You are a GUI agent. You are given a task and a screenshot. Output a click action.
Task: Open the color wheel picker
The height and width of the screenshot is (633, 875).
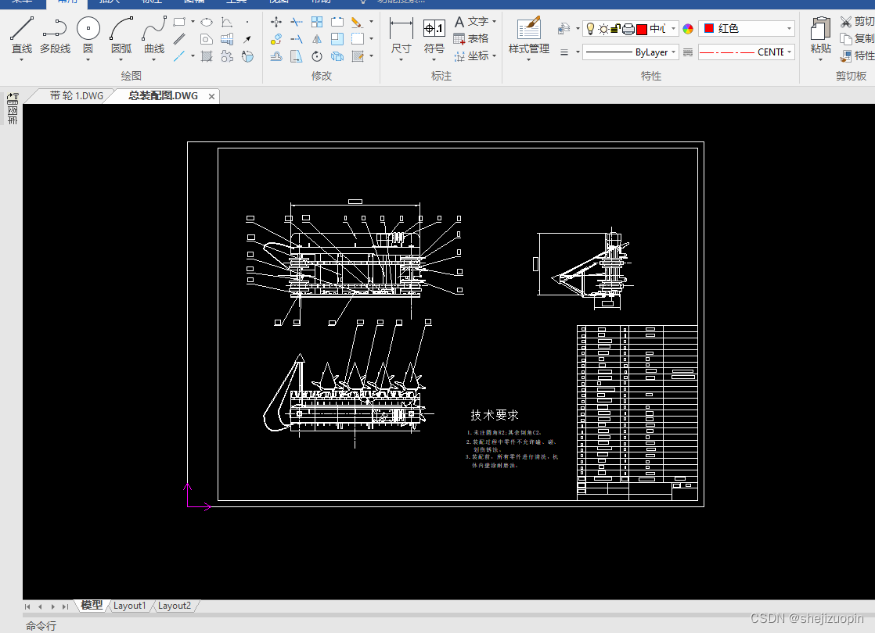pyautogui.click(x=687, y=29)
